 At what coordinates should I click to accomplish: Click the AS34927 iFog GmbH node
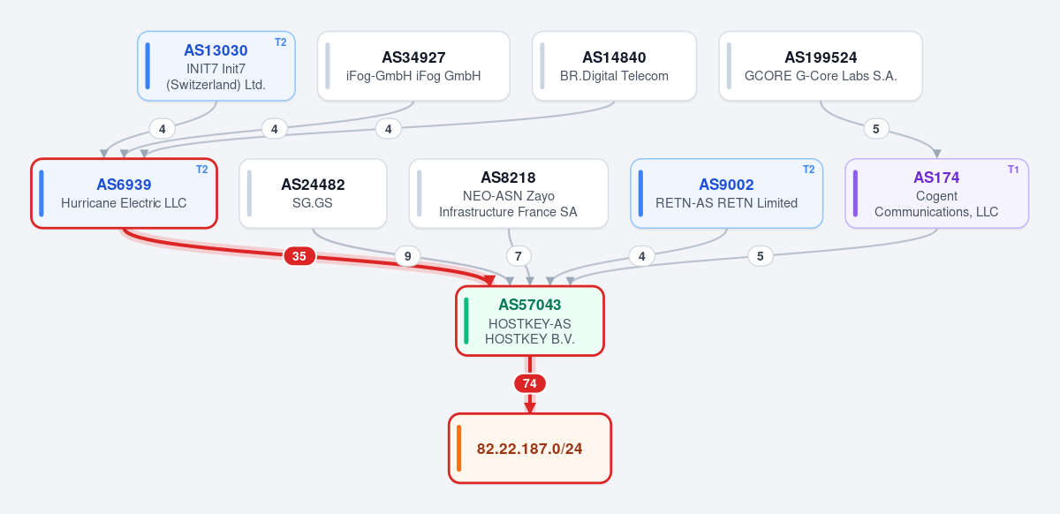pyautogui.click(x=413, y=66)
